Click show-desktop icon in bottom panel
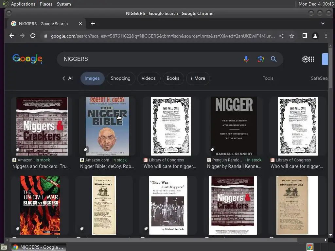Image resolution: width=335 pixels, height=251 pixels. coord(4,247)
